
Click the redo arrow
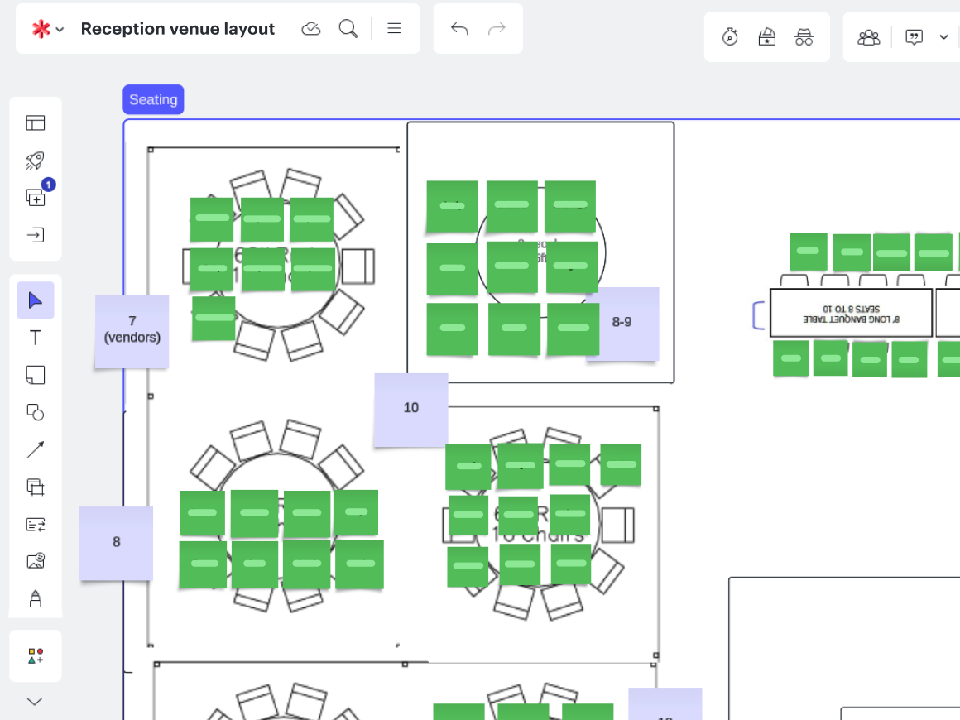[497, 29]
